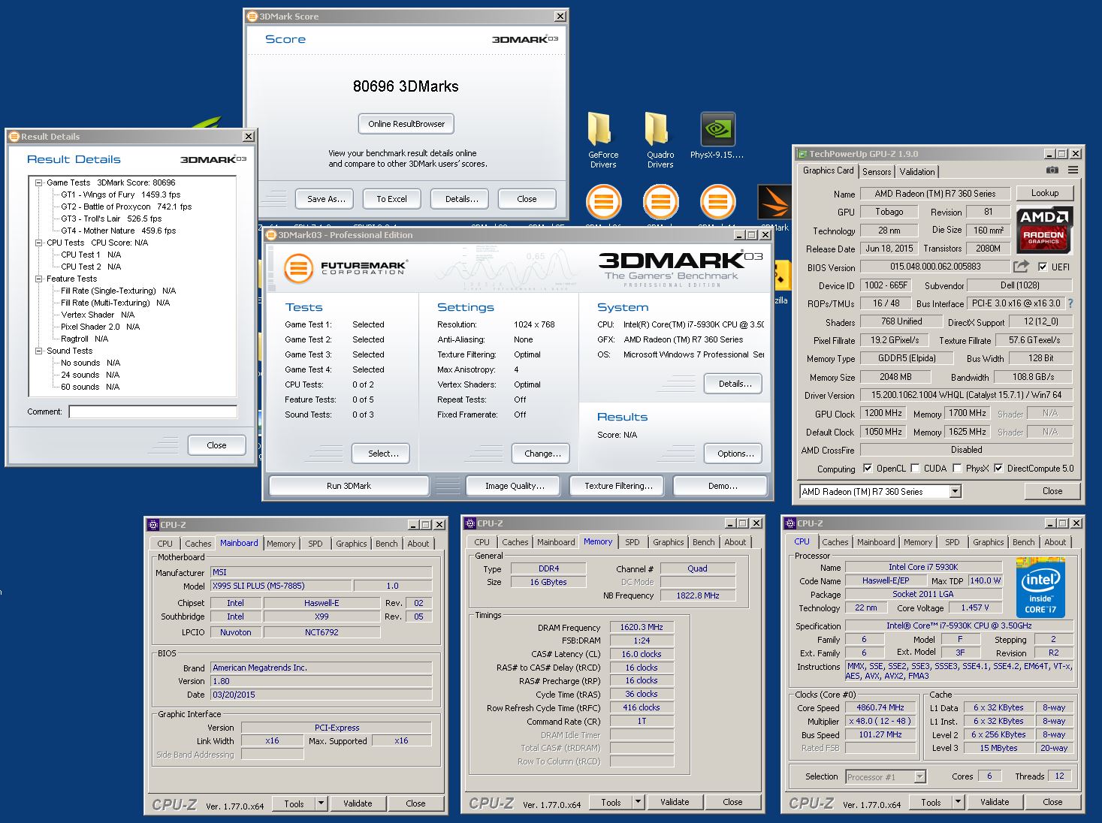This screenshot has height=823, width=1102.
Task: Click the Intel Core i7 logo in CPU-Z
Action: click(1040, 586)
